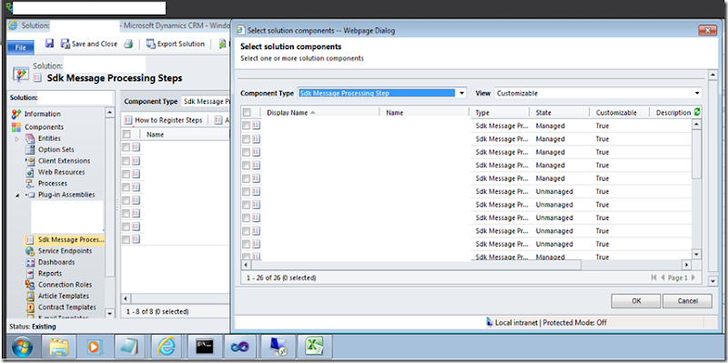Open Windows Media Player from taskbar
728x363 pixels.
pos(95,348)
